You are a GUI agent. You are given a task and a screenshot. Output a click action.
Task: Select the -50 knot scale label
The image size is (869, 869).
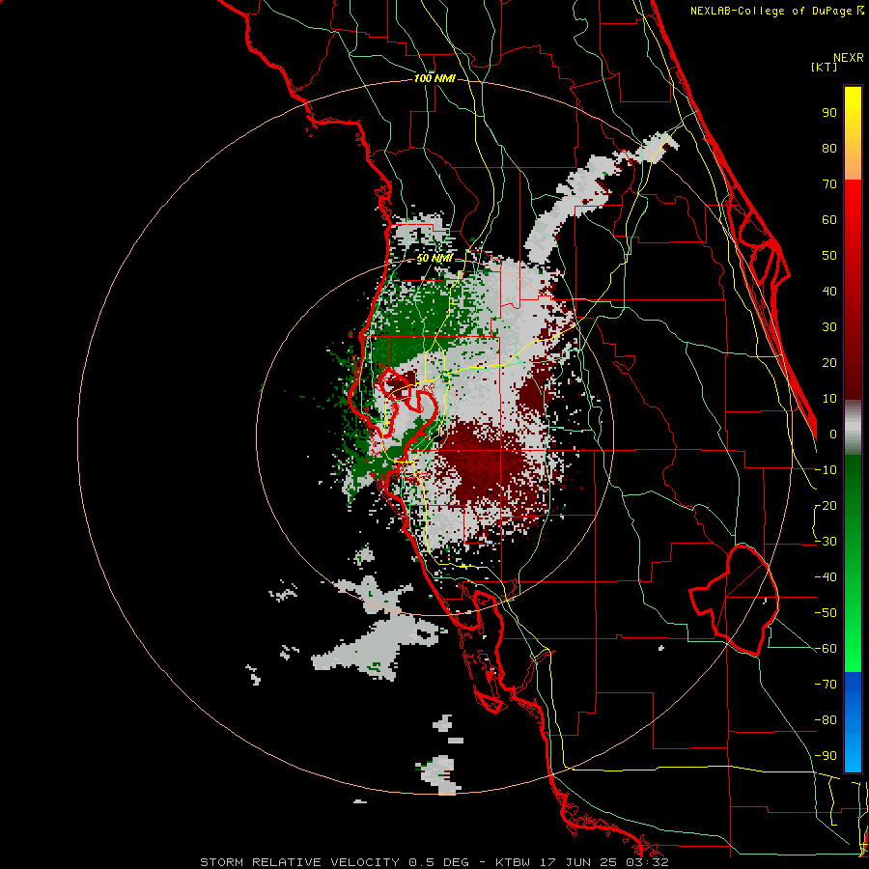826,613
